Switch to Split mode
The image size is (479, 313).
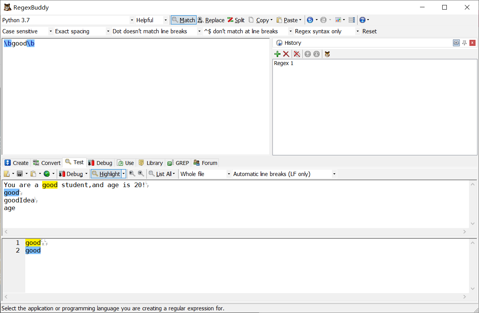point(236,20)
